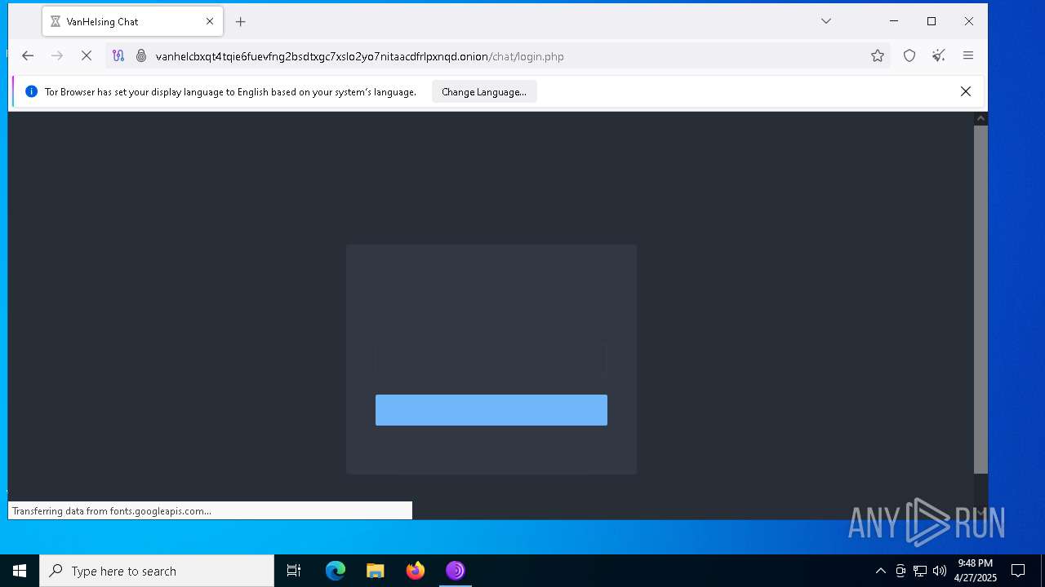Open a new browser tab
The image size is (1045, 587).
tap(240, 22)
